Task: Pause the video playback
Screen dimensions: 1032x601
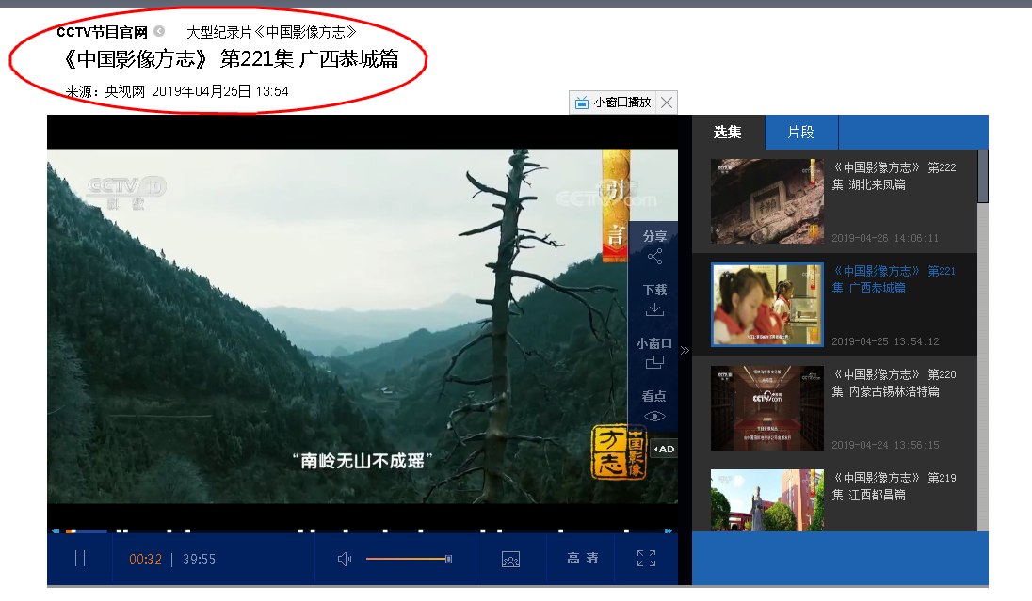Action: (80, 559)
